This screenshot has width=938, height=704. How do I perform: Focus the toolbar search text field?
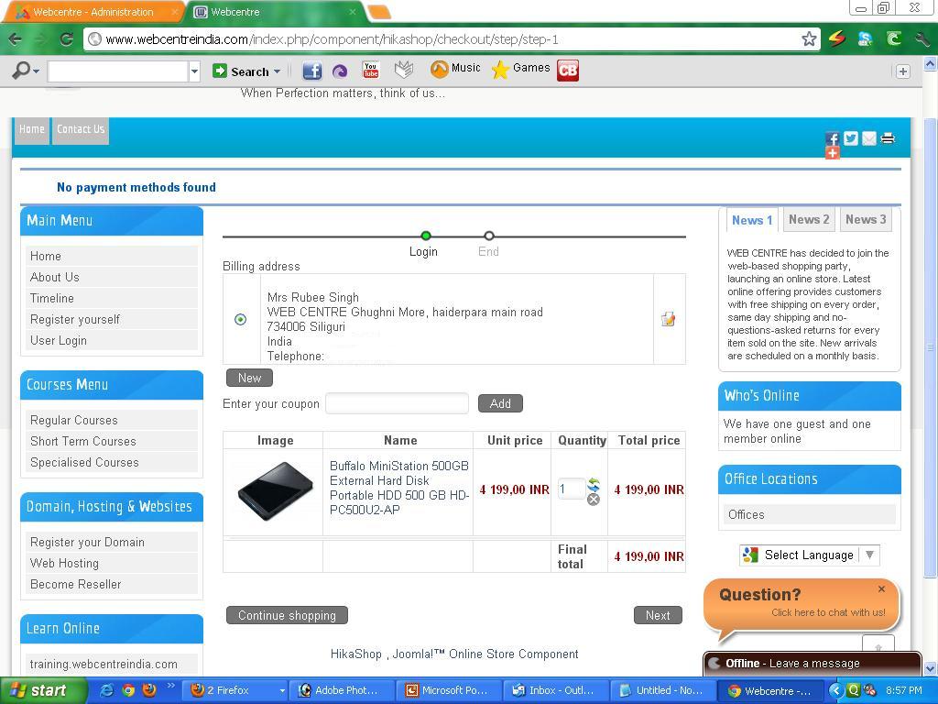118,71
